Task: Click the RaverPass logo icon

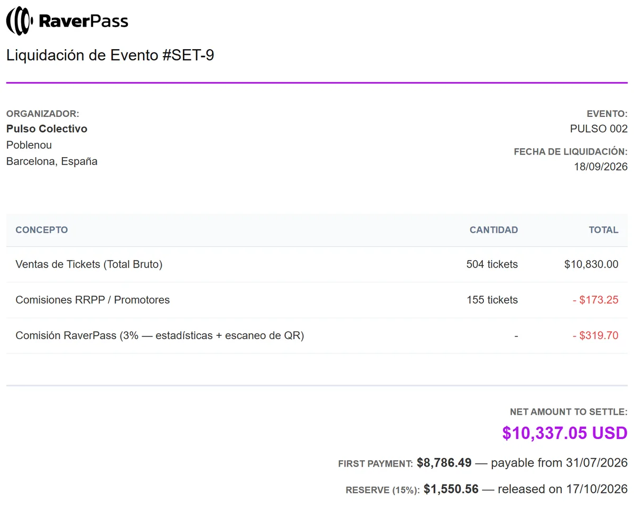Action: [x=20, y=21]
